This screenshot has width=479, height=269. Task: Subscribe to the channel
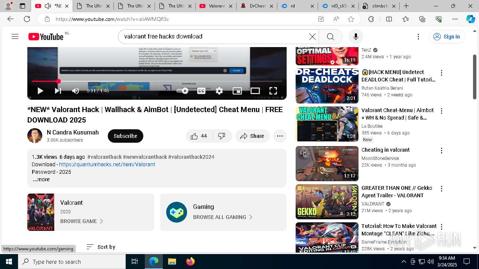tap(125, 136)
